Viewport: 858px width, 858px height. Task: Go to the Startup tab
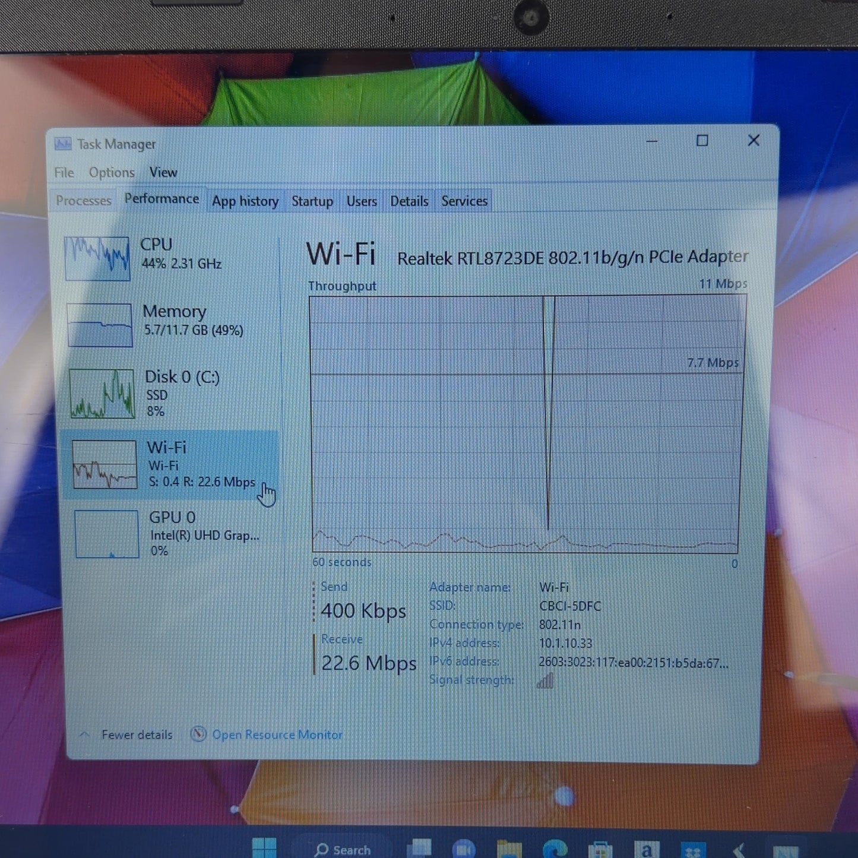point(312,201)
